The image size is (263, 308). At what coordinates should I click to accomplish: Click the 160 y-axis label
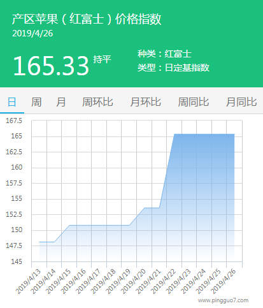(x=17, y=167)
